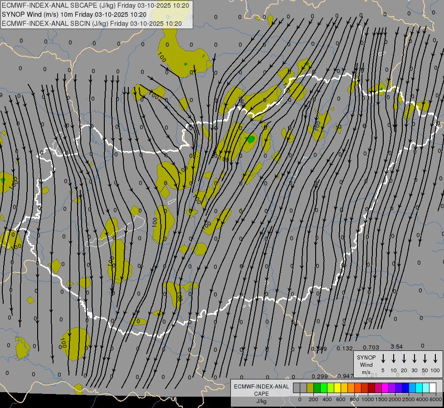Click the 1500 tick label on the CAPE scale
Viewport: 444px width, 408px height.
[381, 399]
